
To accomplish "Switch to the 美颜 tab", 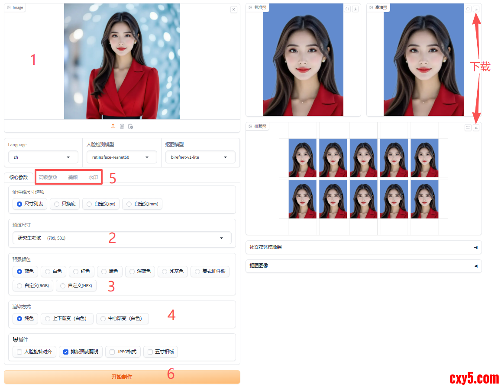I will [73, 177].
